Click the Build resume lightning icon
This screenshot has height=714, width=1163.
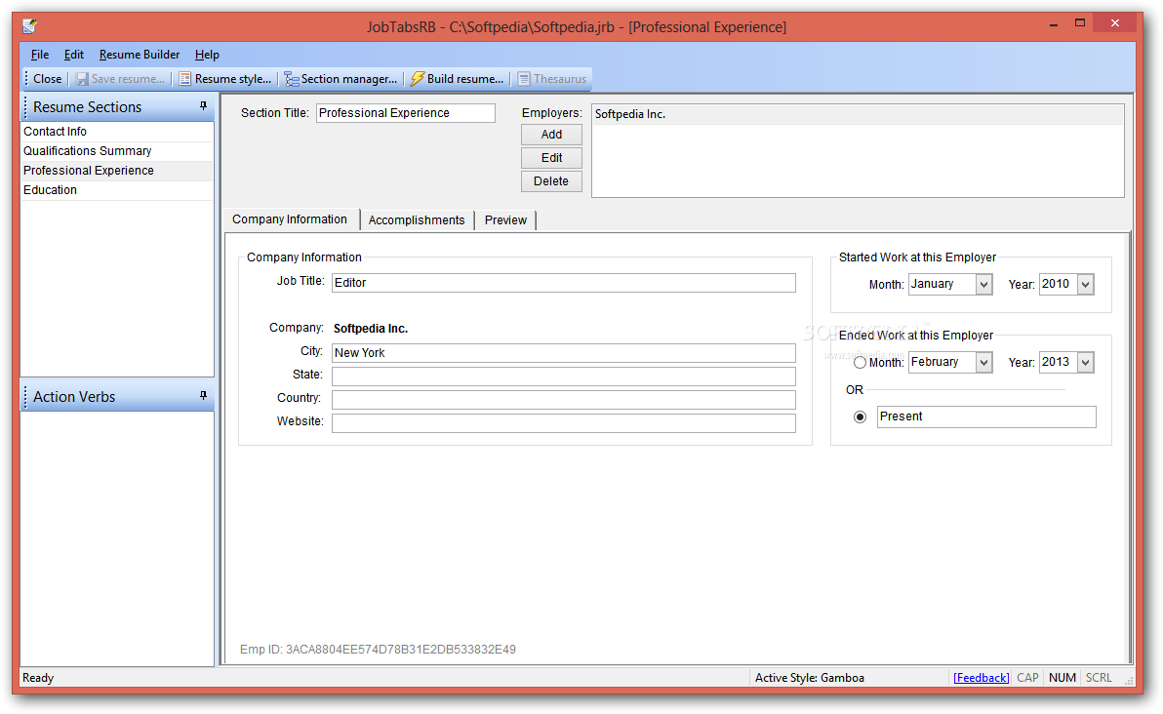coord(417,79)
